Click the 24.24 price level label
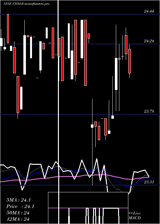Viewport: 160px width, 224px height. [149, 41]
